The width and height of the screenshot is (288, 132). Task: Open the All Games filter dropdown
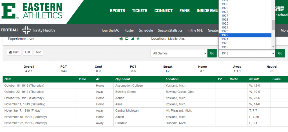pyautogui.click(x=179, y=53)
